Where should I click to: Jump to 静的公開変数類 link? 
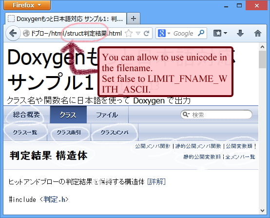pos(202,157)
